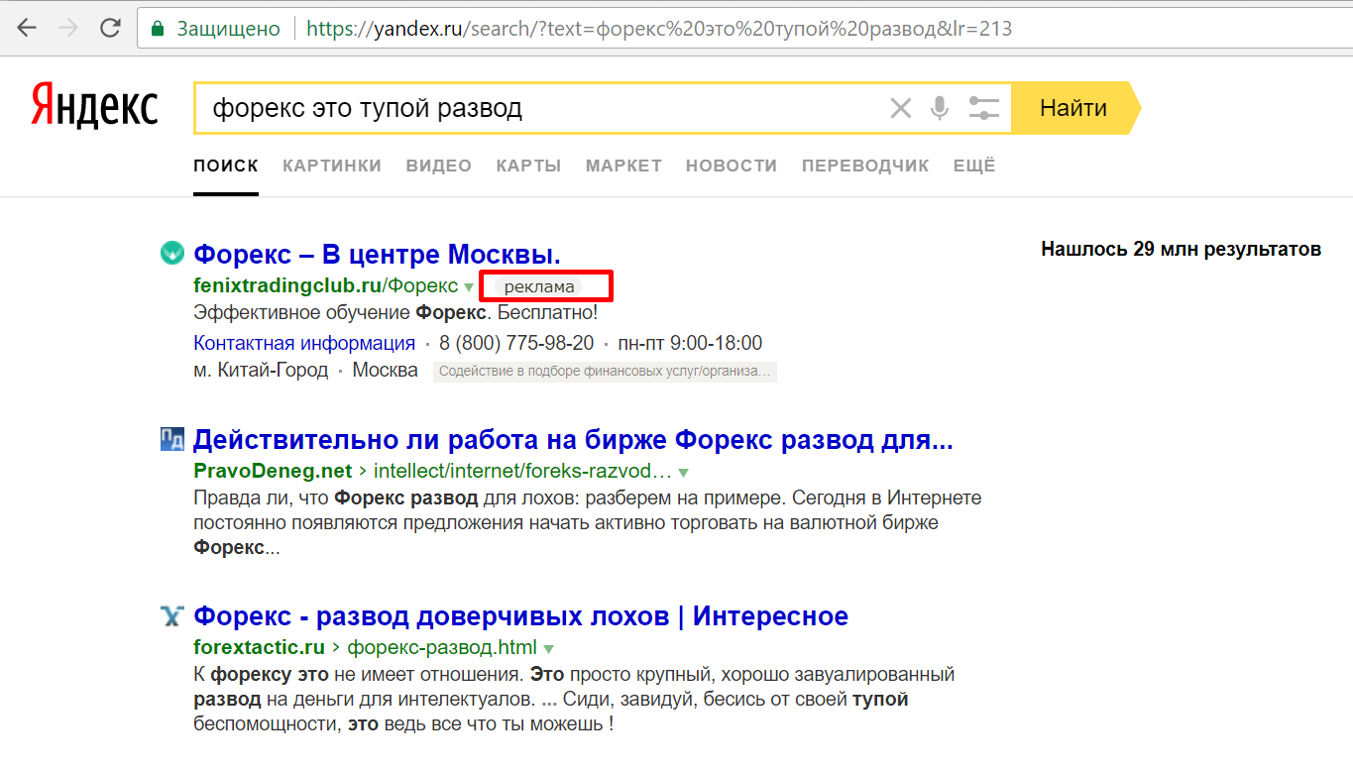Click the PravoDeneg.net site link

273,471
